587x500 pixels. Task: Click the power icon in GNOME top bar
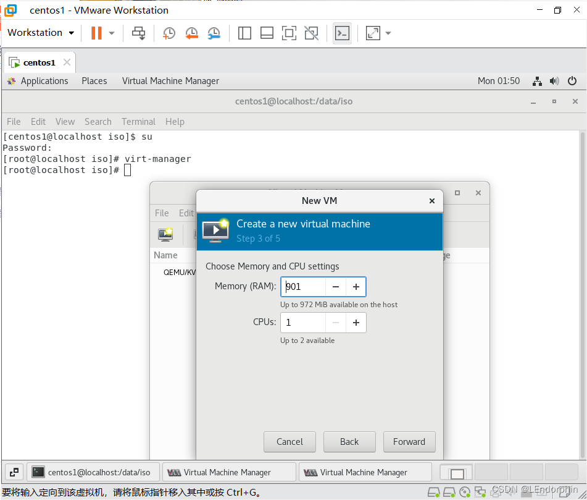point(572,81)
